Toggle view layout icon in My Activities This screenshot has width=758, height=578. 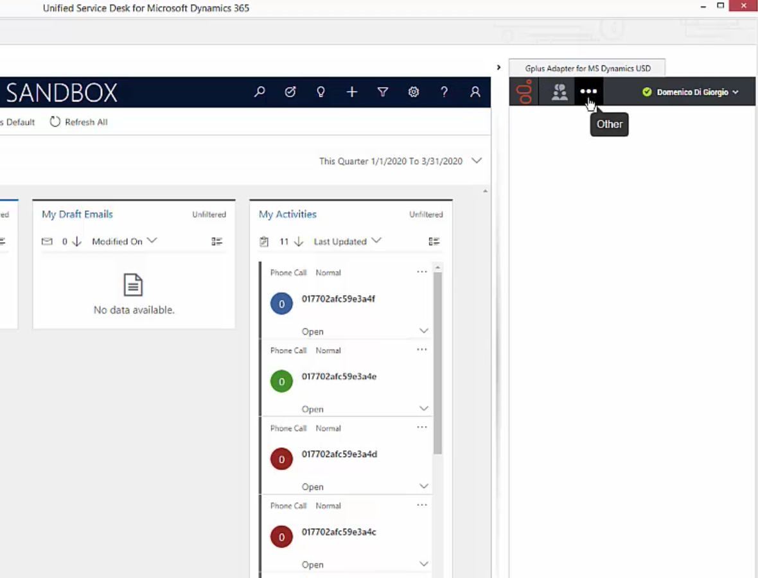click(434, 241)
